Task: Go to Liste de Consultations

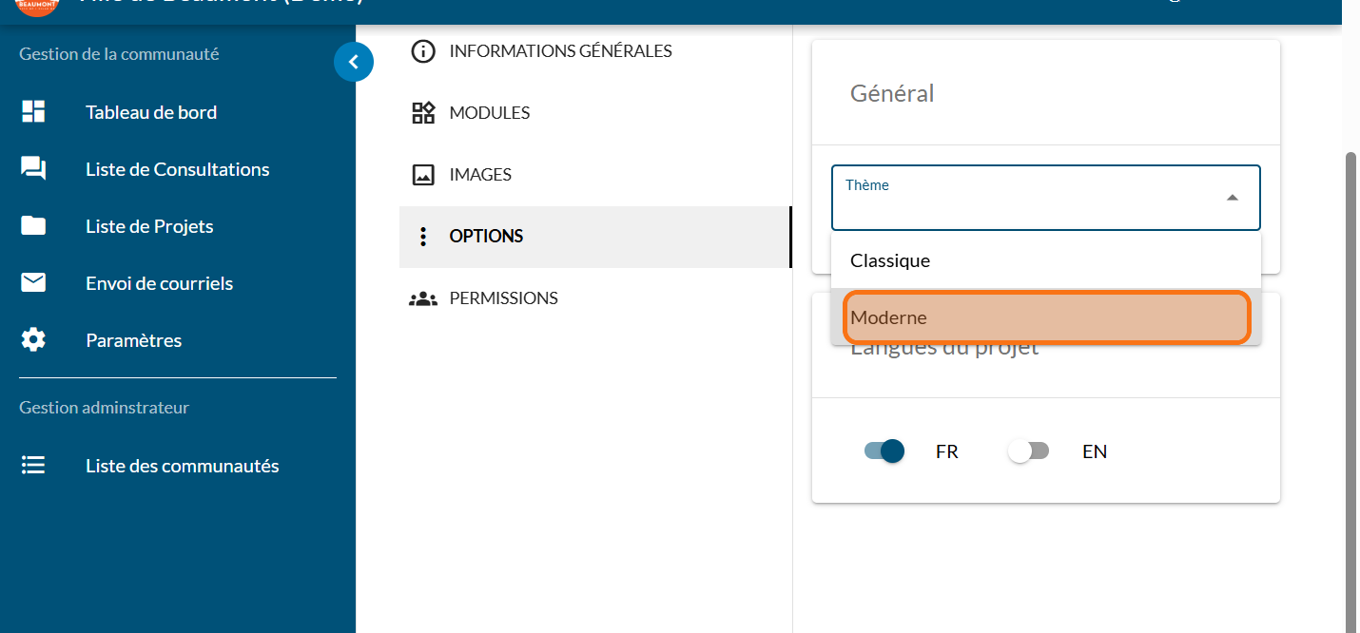Action: click(177, 169)
